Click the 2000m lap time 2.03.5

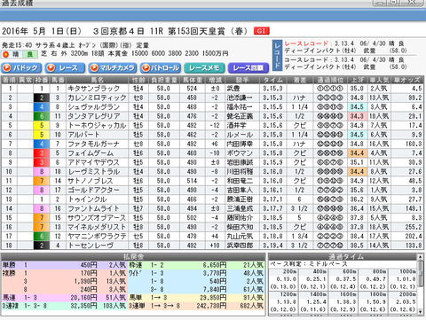pos(408,302)
